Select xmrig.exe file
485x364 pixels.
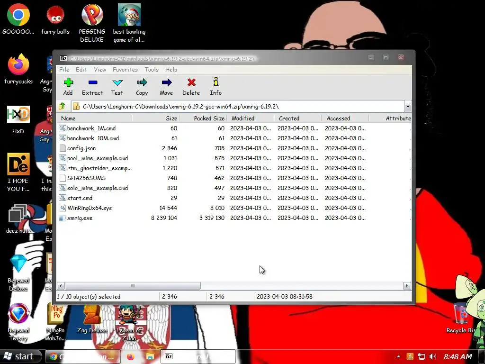point(76,218)
